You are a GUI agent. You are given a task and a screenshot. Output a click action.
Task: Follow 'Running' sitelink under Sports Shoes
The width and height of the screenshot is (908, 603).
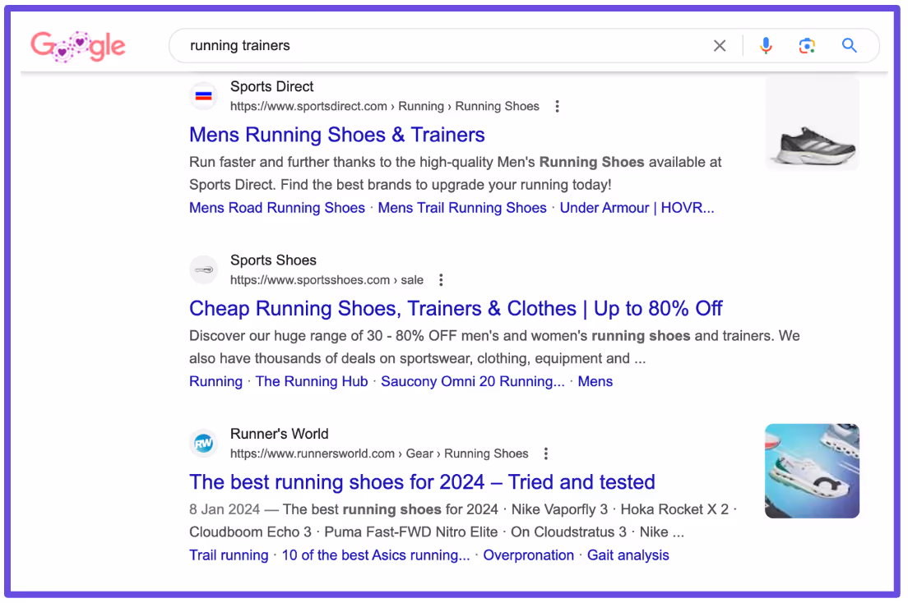pyautogui.click(x=216, y=381)
